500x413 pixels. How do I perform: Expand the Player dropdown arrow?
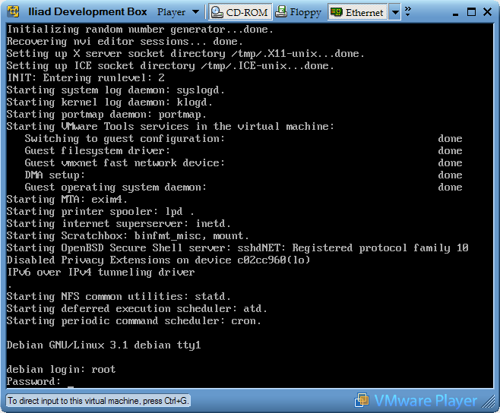click(x=195, y=12)
